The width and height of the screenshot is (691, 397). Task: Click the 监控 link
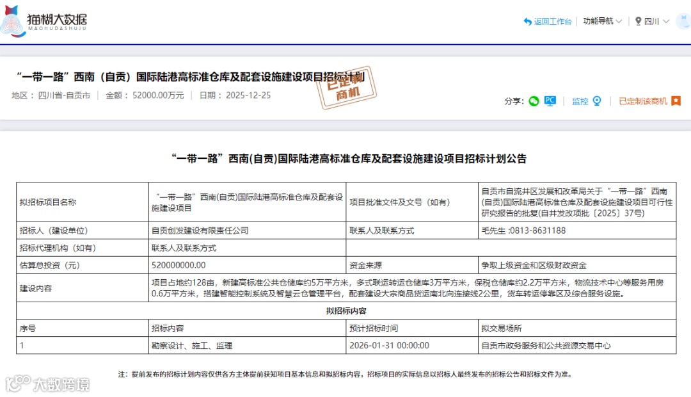580,101
